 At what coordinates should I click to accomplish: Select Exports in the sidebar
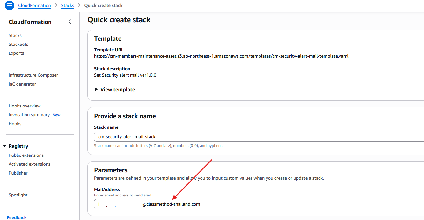click(x=16, y=53)
